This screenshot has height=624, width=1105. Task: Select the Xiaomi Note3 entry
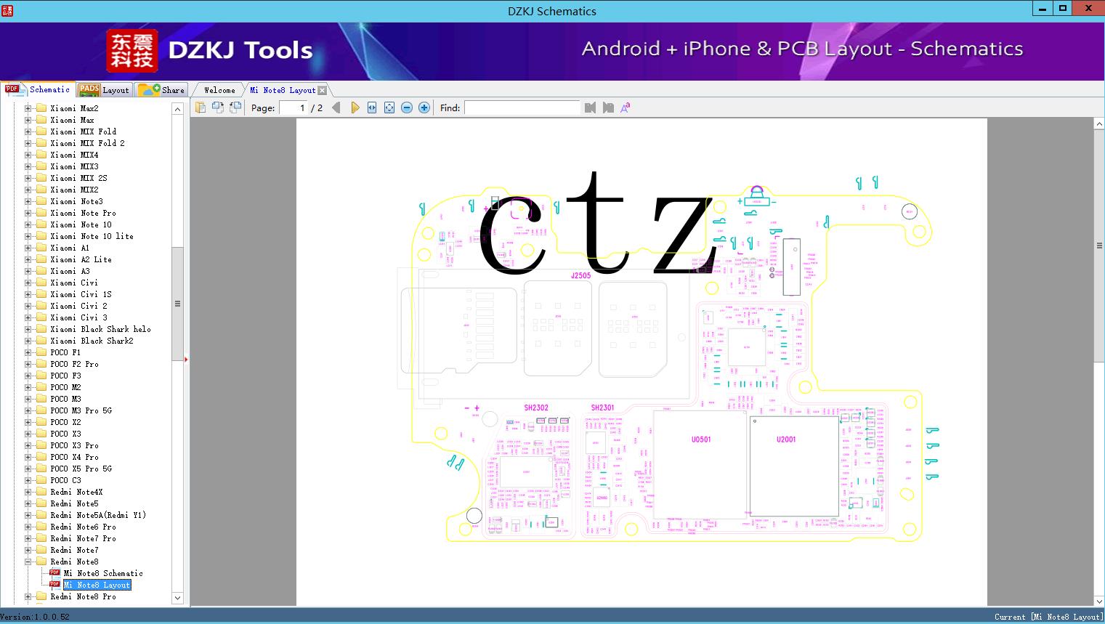click(x=76, y=201)
